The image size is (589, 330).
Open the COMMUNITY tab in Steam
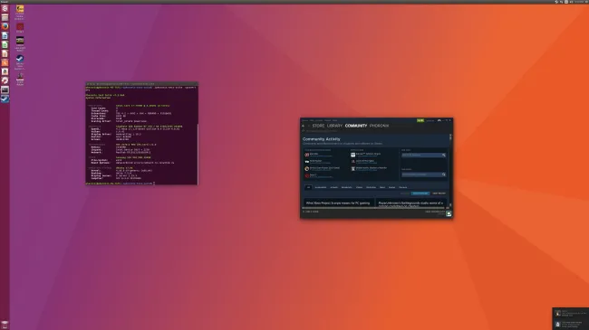click(356, 126)
